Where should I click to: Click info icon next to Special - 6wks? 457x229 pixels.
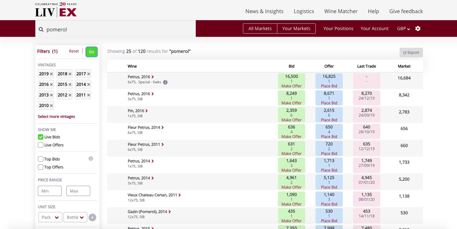165,82
